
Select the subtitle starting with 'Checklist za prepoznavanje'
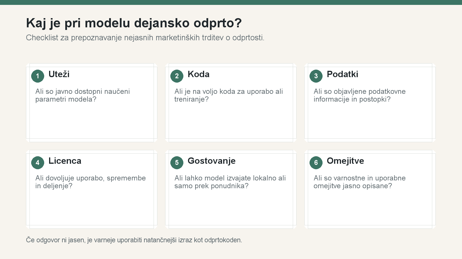145,38
